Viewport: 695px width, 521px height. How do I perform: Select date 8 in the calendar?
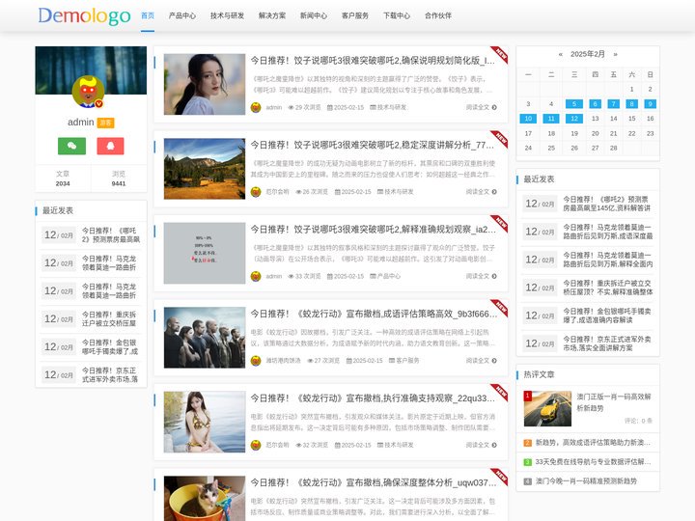[x=631, y=104]
